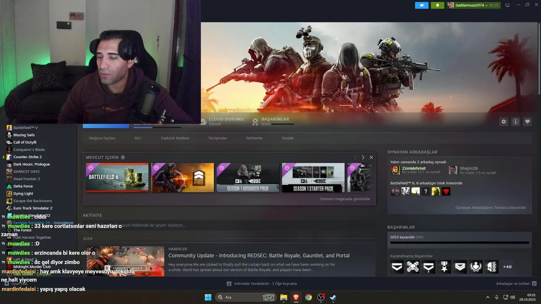541x304 pixels.
Task: Open the DLC tab
Action: click(138, 138)
